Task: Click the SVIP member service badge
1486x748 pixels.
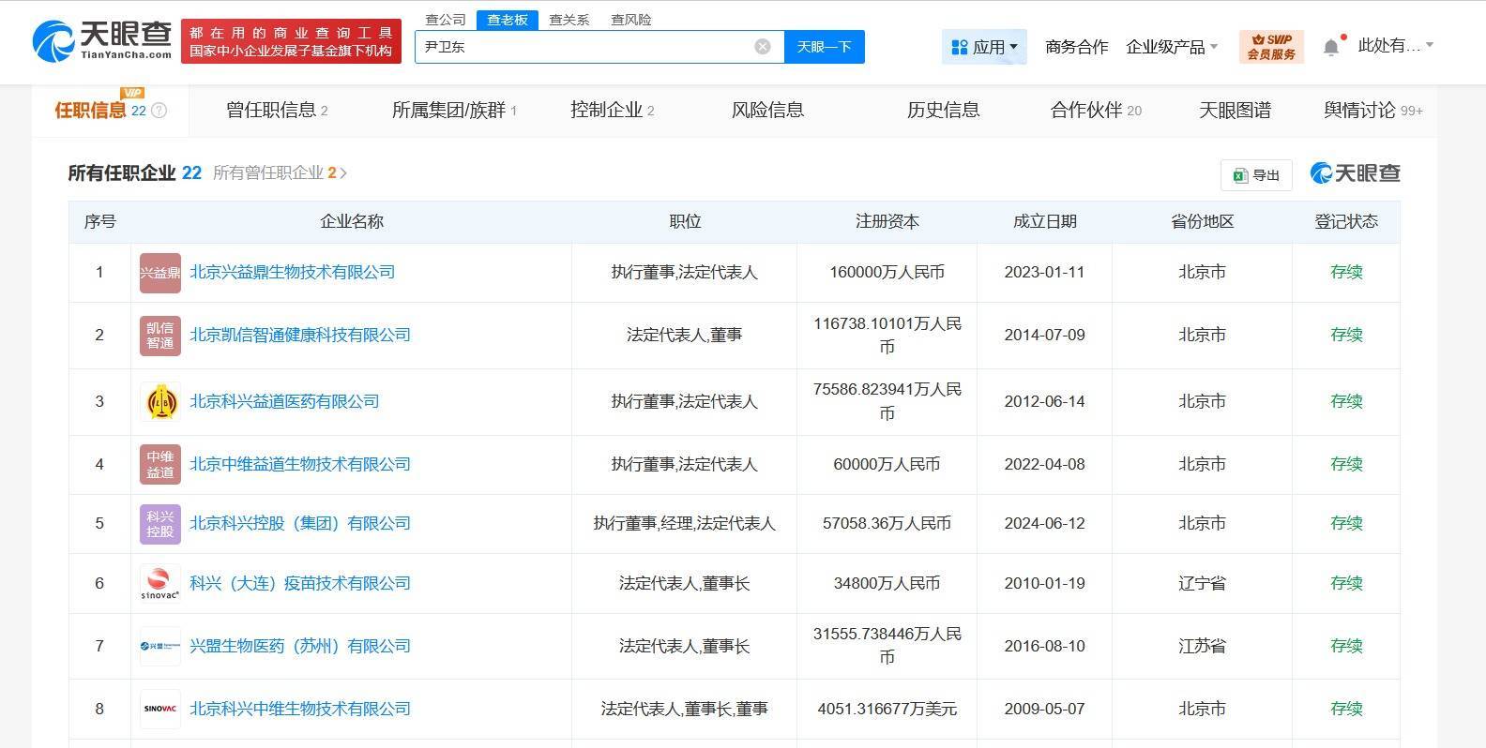Action: coord(1271,47)
